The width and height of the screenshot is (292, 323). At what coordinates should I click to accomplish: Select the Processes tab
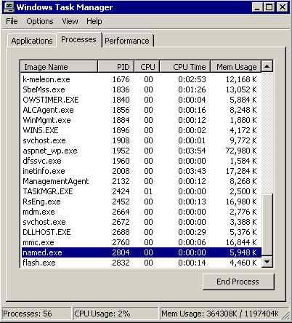point(78,39)
